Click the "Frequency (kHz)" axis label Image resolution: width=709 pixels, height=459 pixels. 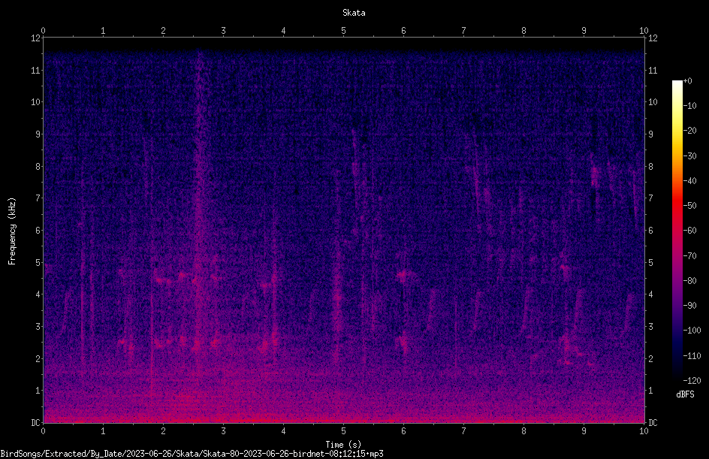point(12,231)
